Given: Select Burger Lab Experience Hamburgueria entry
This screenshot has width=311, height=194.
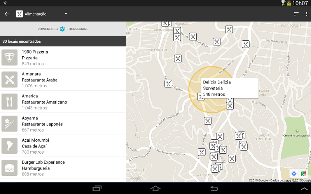Looking at the screenshot, I should click(63, 168).
